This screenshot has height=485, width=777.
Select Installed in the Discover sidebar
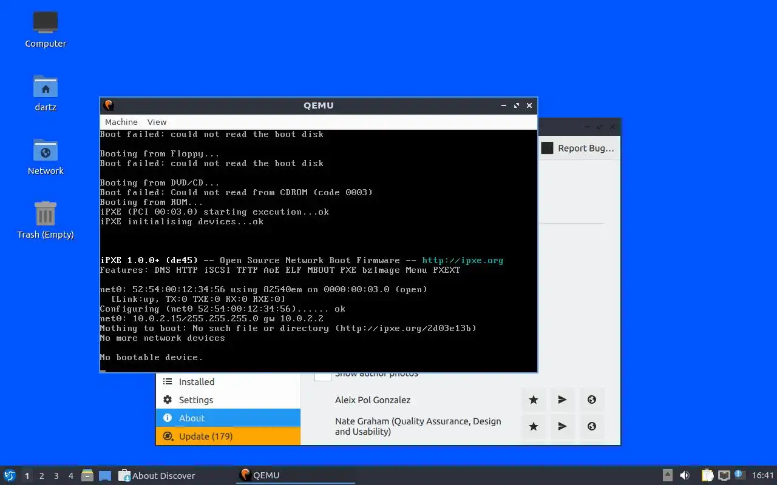228,382
